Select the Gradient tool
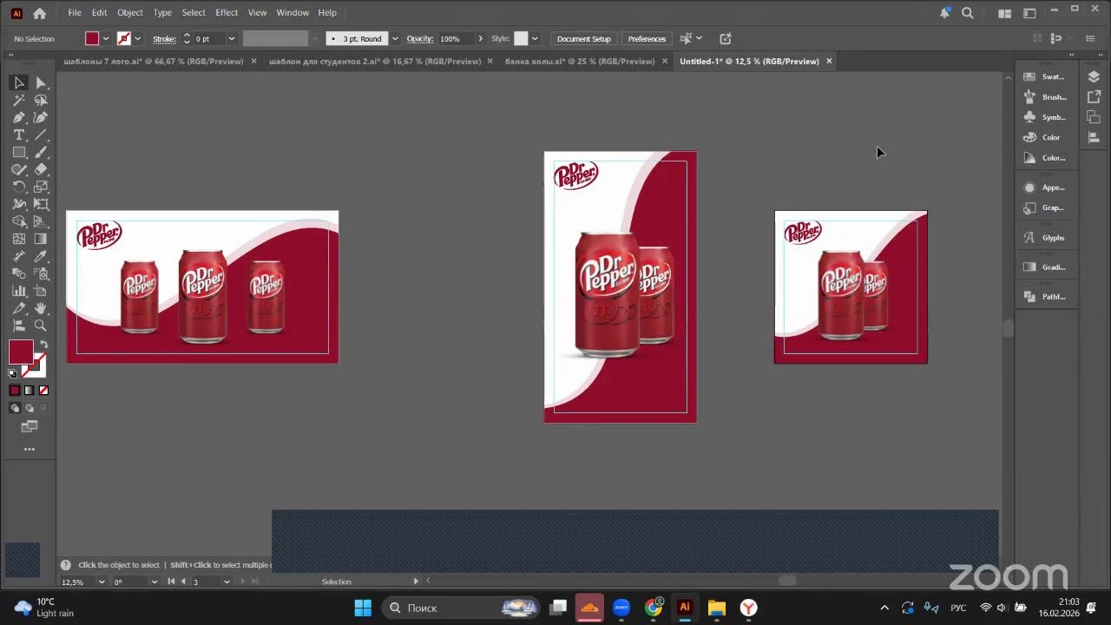 tap(41, 240)
